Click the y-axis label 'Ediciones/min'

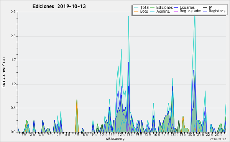3,73
